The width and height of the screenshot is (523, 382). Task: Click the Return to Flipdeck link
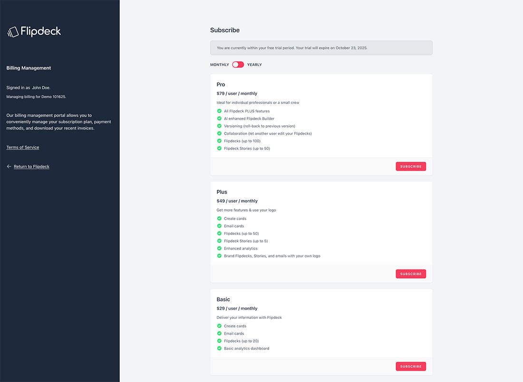tap(31, 166)
